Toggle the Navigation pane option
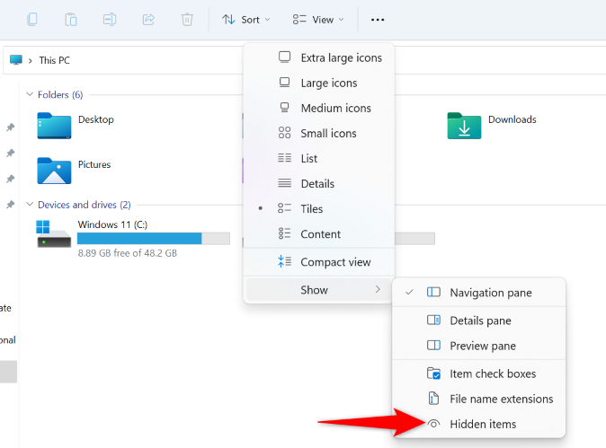The image size is (606, 448). click(x=490, y=293)
